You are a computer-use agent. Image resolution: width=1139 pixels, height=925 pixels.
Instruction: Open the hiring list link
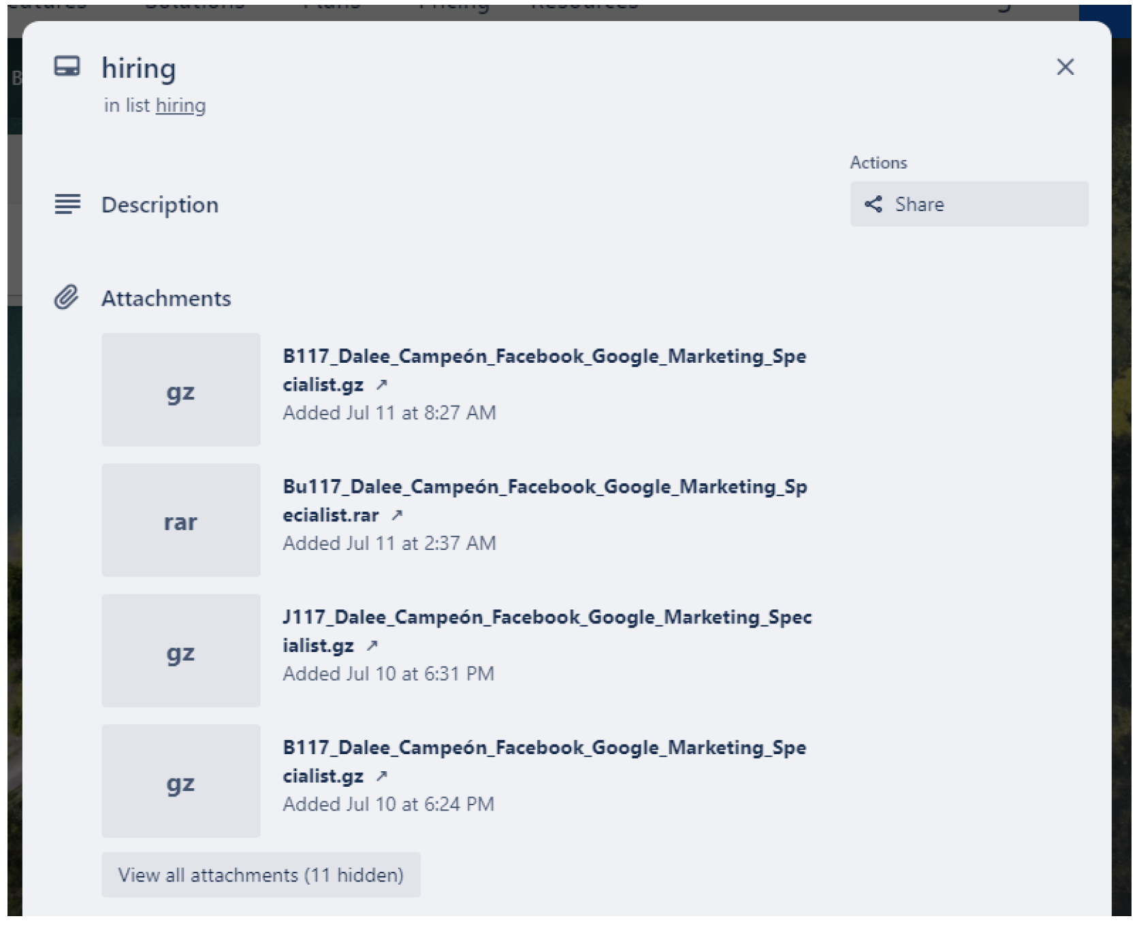pyautogui.click(x=180, y=106)
